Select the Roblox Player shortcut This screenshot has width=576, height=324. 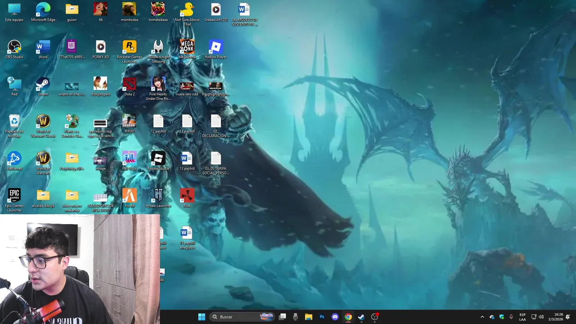click(x=216, y=49)
